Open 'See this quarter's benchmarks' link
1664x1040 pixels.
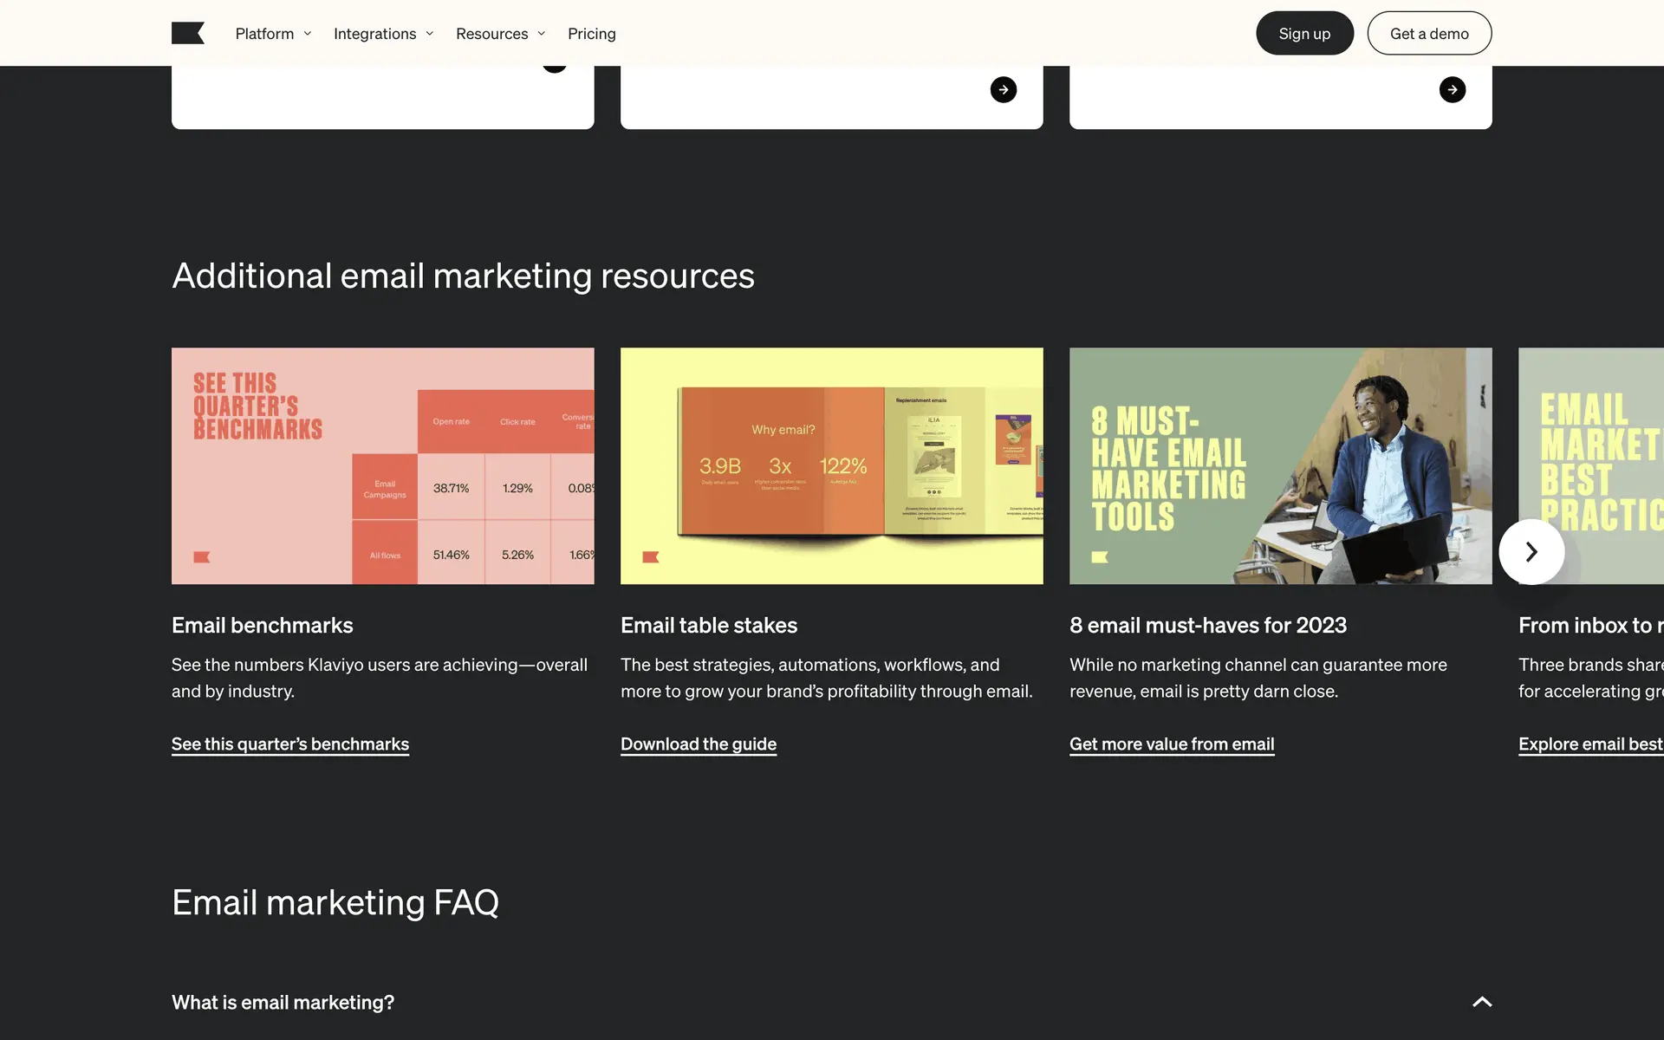[x=289, y=744]
